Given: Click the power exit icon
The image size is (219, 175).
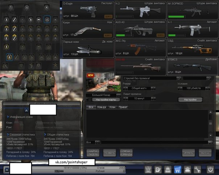Looking at the screenshot, I should (210, 170).
